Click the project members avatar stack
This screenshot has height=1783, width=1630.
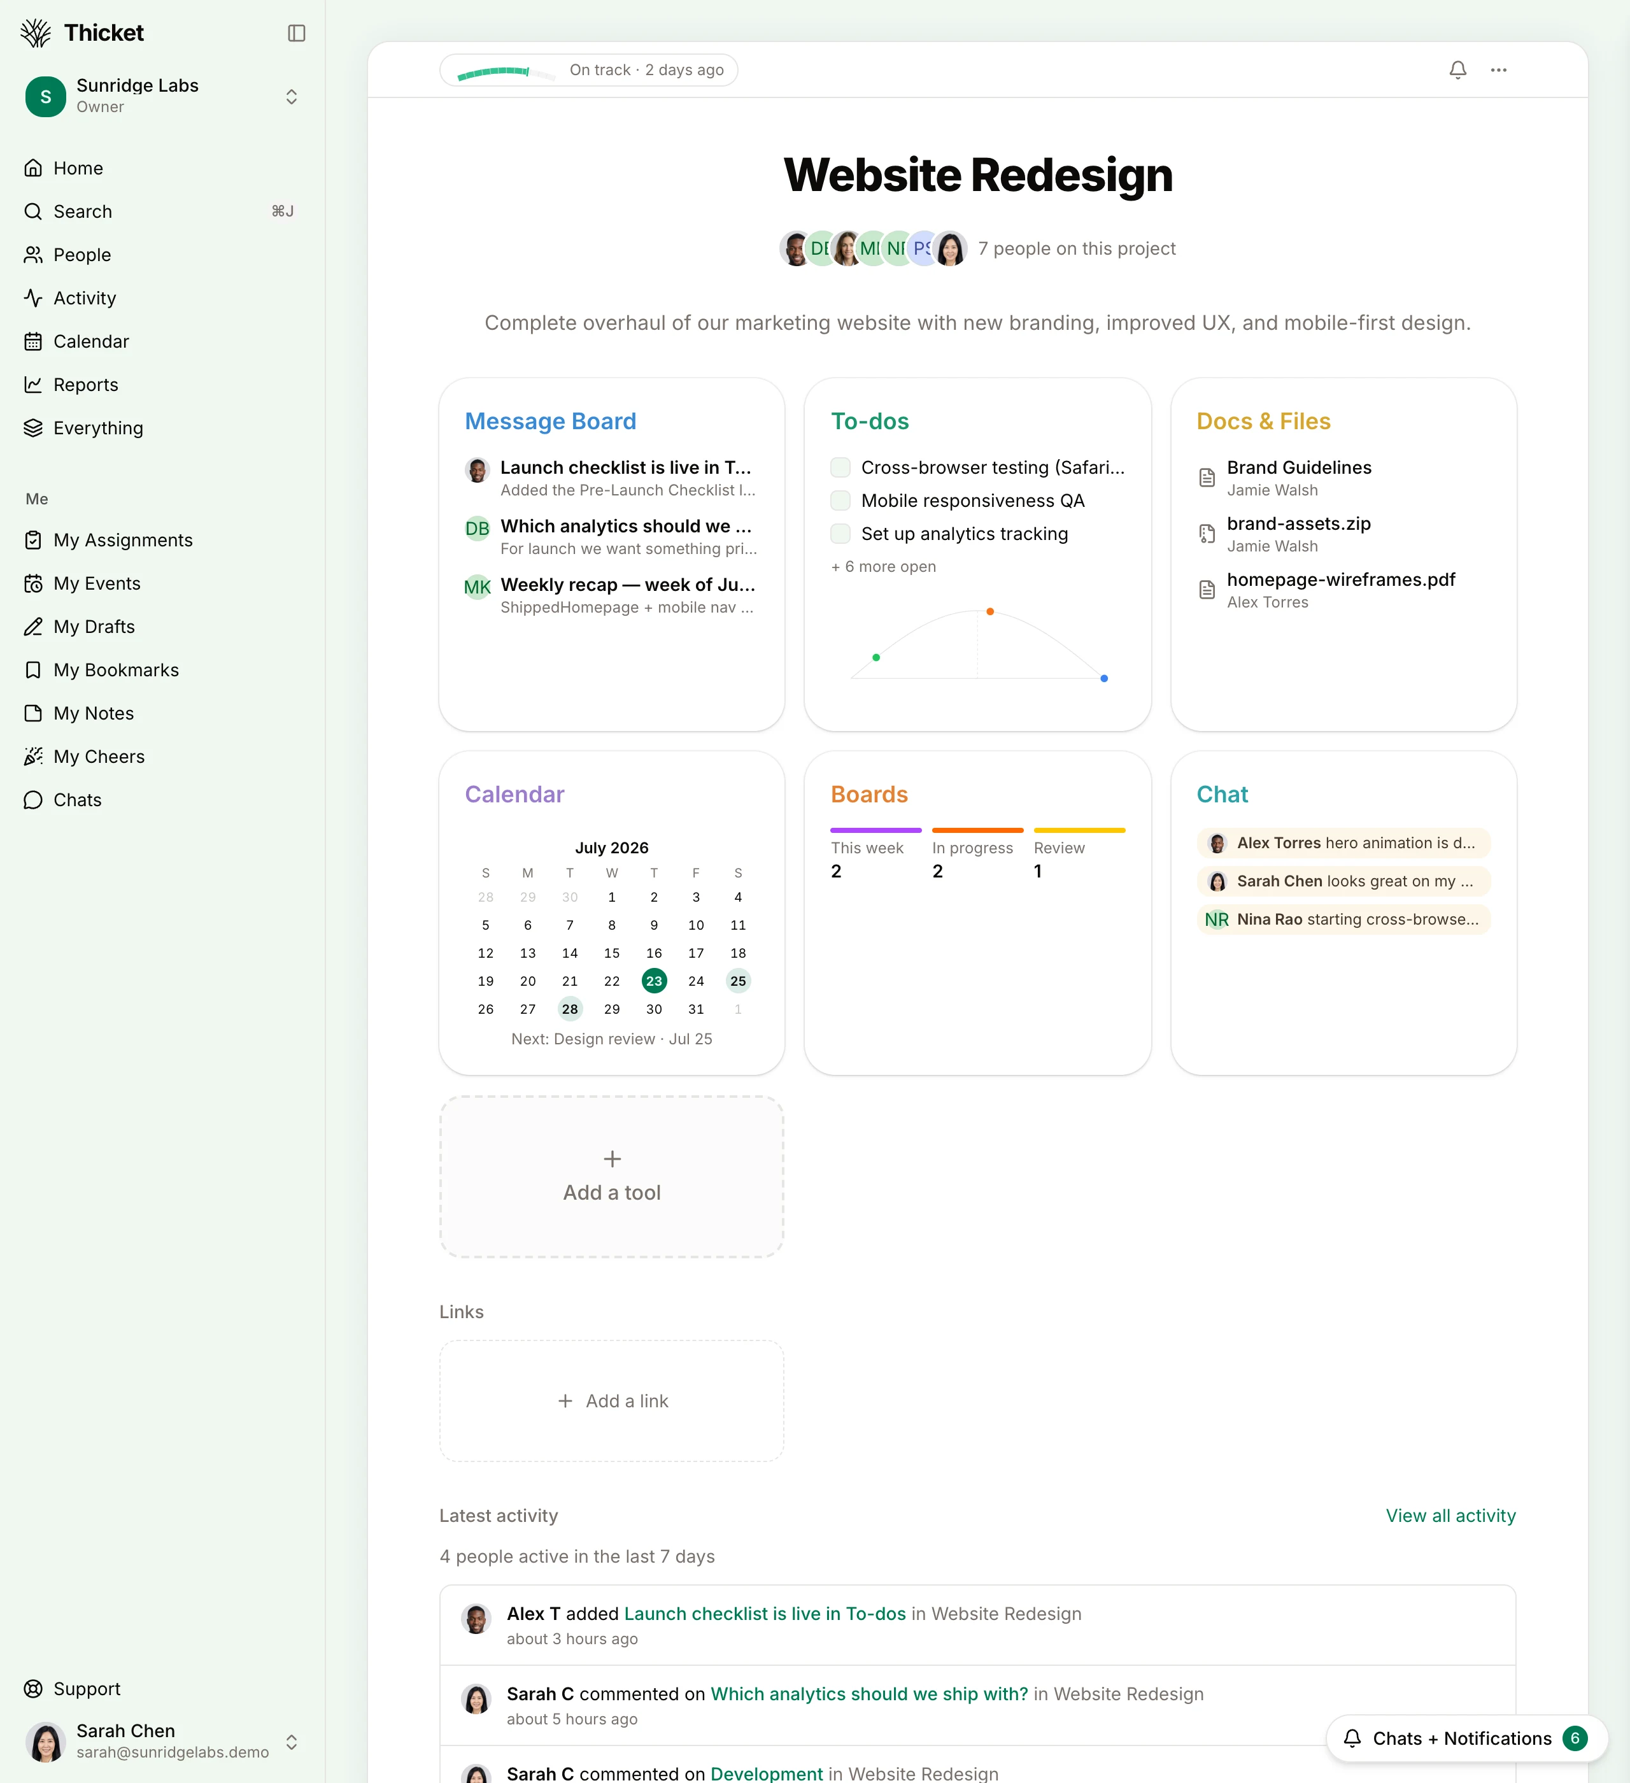point(873,248)
